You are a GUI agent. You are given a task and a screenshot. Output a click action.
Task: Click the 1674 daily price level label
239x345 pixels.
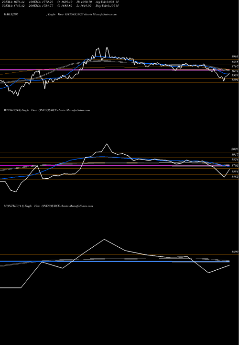click(x=235, y=71)
